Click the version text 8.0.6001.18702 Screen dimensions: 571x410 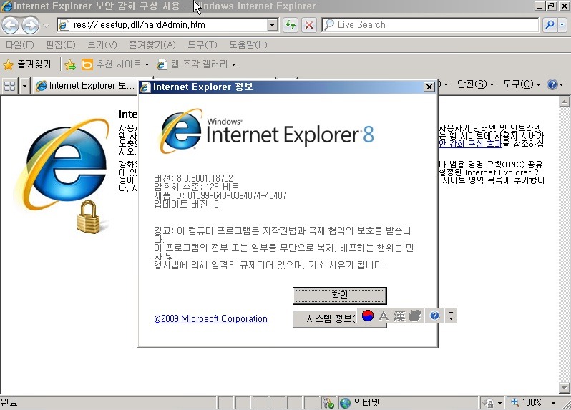[x=205, y=178]
